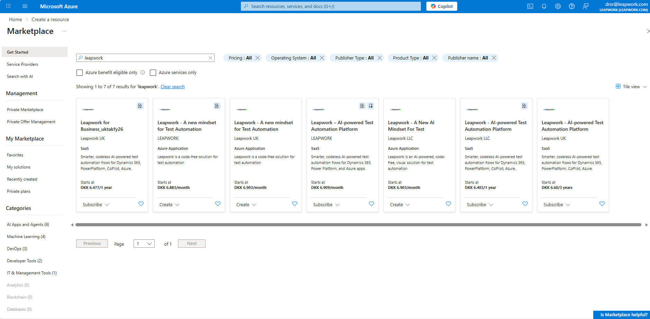Open the Azure portal hamburger menu
This screenshot has width=650, height=319.
tap(25, 6)
